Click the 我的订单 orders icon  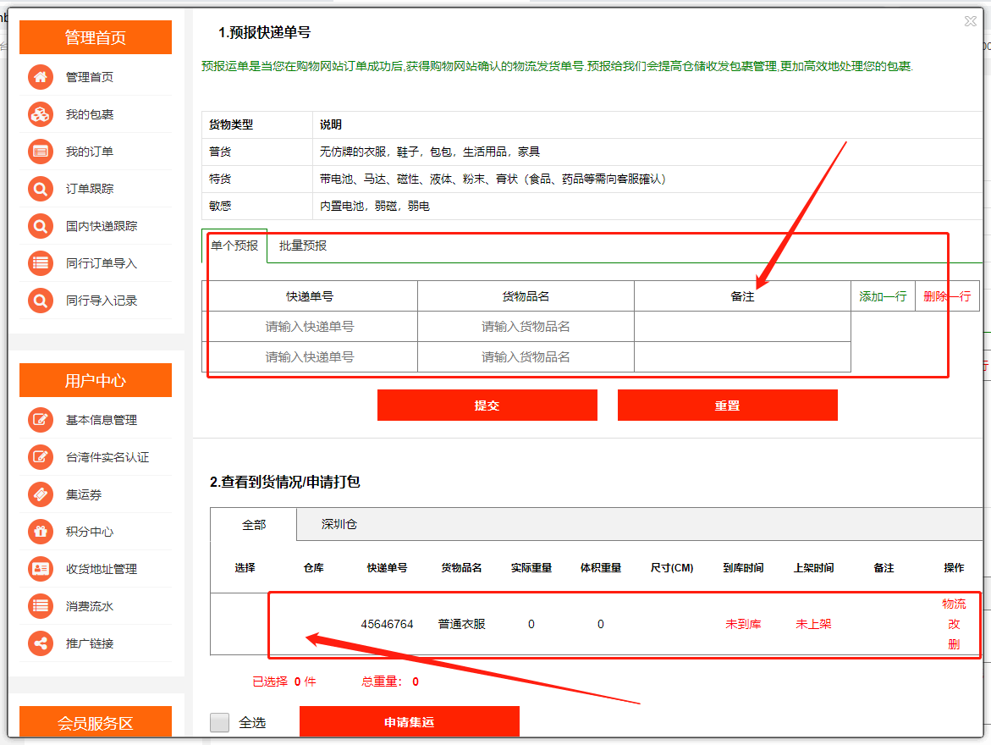pyautogui.click(x=41, y=152)
